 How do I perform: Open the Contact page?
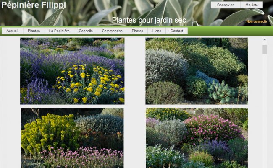click(x=177, y=31)
